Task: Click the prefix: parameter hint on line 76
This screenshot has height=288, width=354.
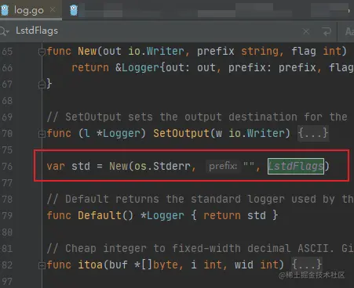Action: click(223, 166)
